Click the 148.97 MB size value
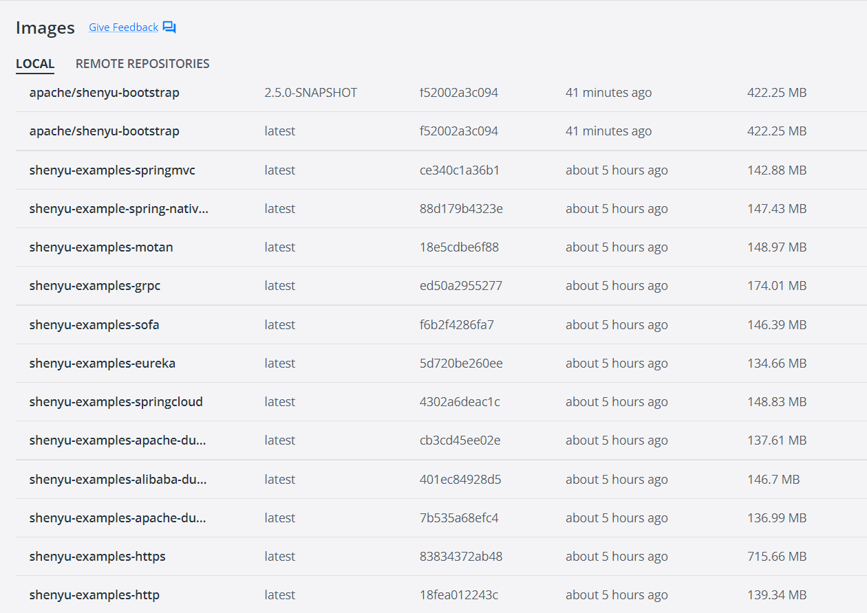The image size is (867, 613). tap(777, 247)
